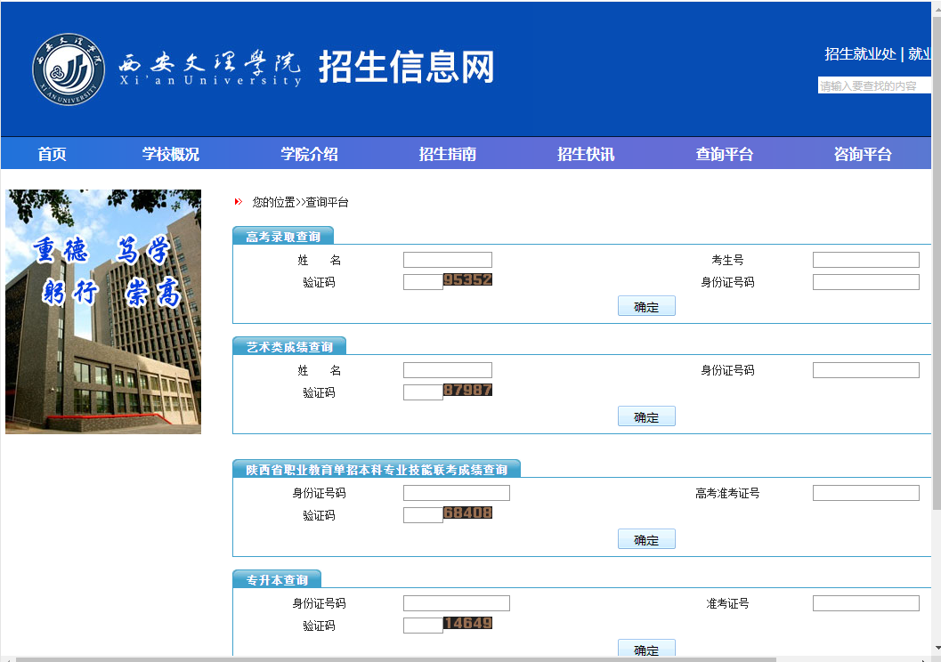This screenshot has height=662, width=941.
Task: Click the 姓名 field in 高考录取查询
Action: point(447,260)
